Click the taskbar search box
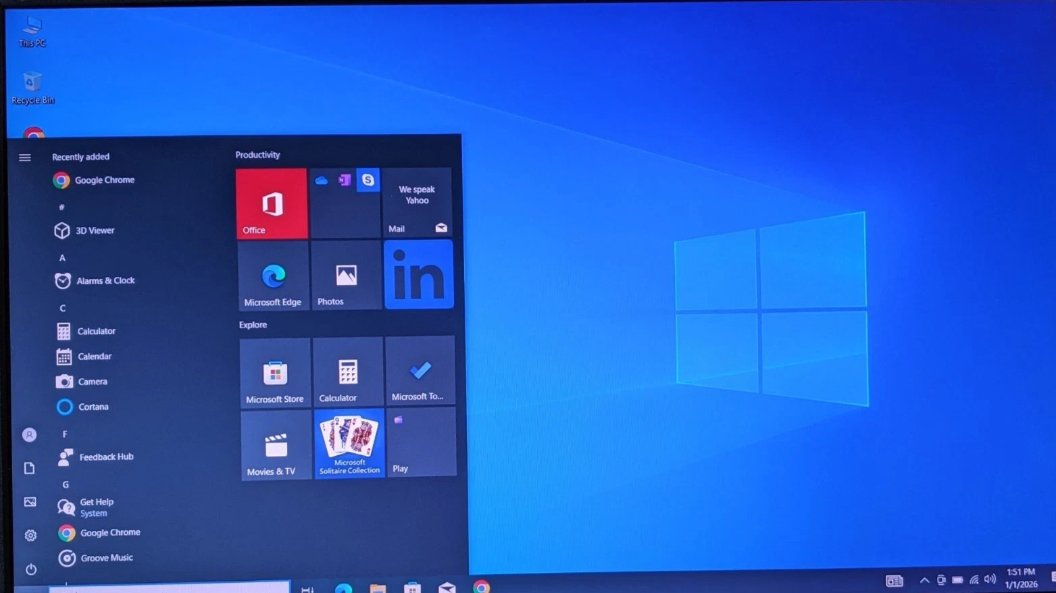This screenshot has height=593, width=1056. pyautogui.click(x=170, y=587)
